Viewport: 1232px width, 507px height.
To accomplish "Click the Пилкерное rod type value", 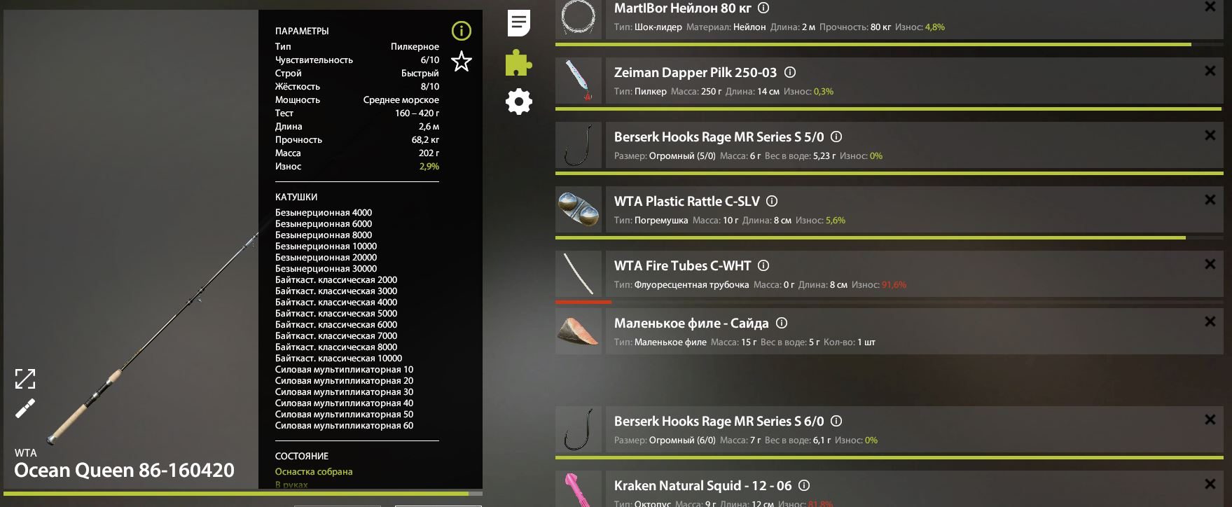I will tap(415, 46).
